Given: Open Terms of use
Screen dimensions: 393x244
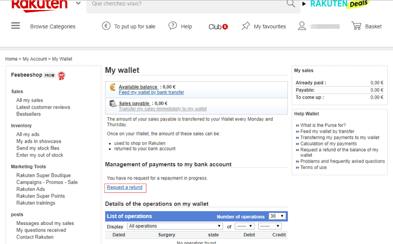Looking at the screenshot, I should 313,167.
